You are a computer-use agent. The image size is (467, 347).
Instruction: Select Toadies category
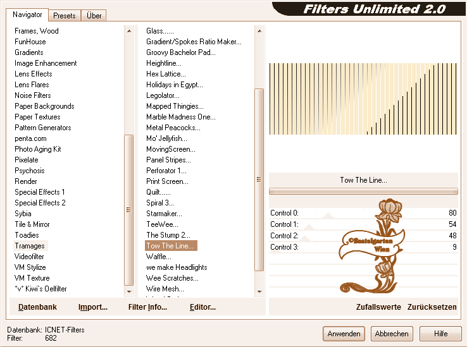coord(27,234)
